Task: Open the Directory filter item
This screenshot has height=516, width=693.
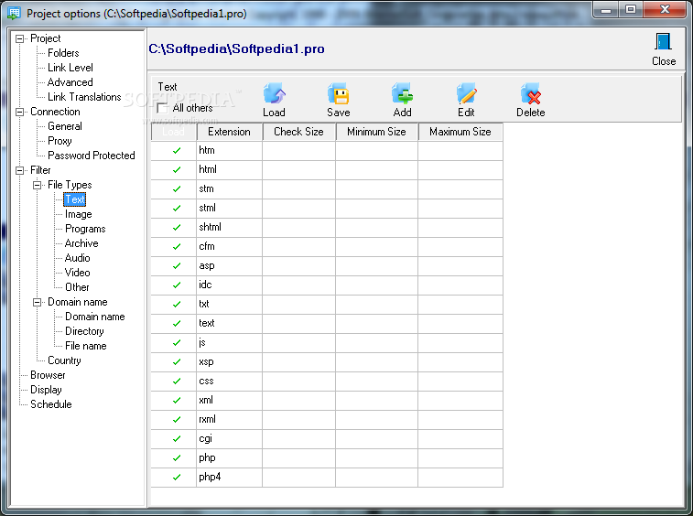Action: [x=84, y=331]
